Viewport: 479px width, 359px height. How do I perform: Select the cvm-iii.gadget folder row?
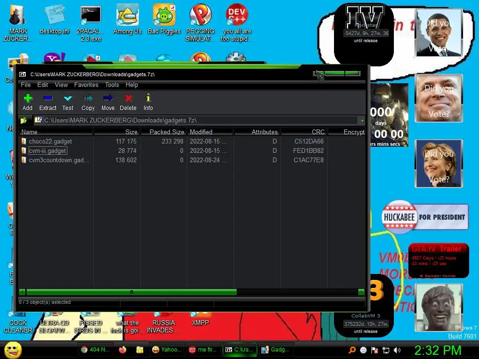click(x=192, y=151)
